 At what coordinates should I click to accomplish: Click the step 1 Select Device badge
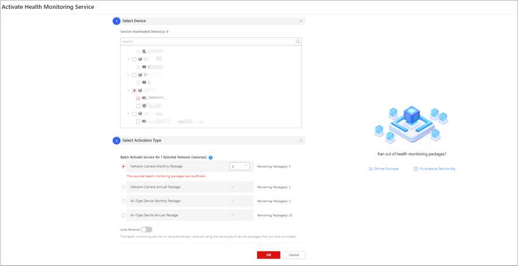point(116,20)
